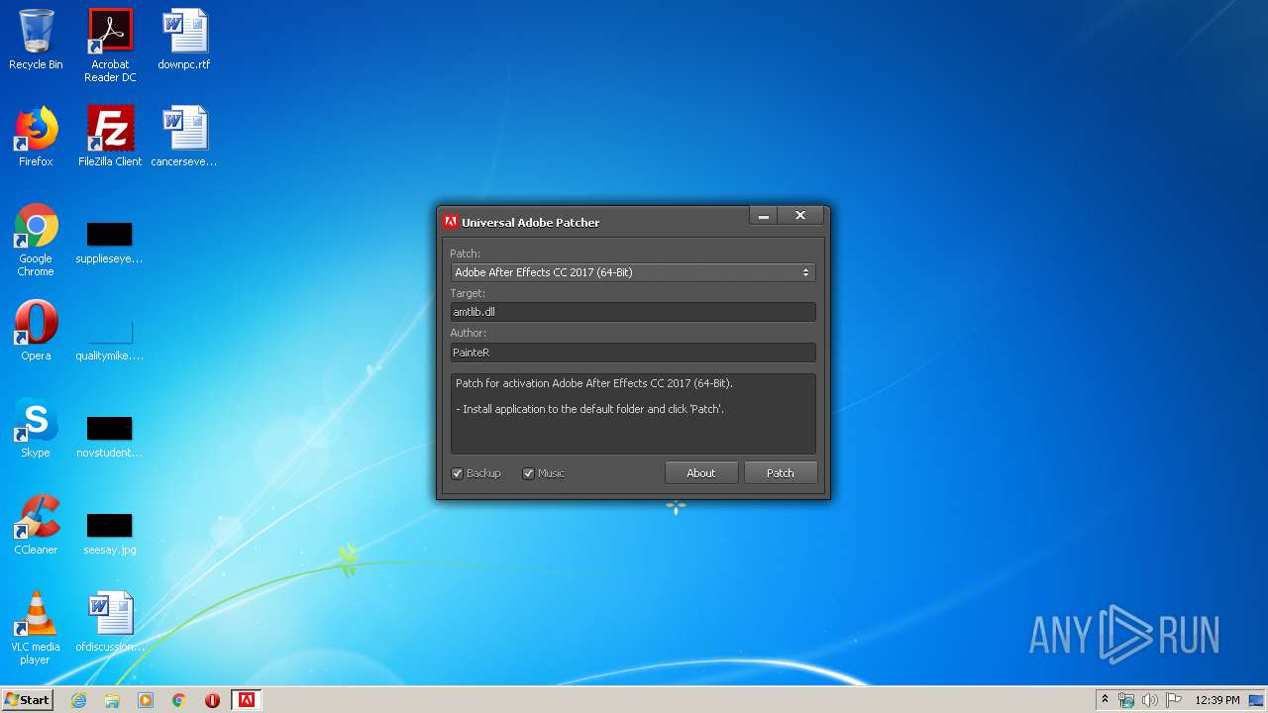Close the Universal Adobe Patcher window
The height and width of the screenshot is (713, 1268).
pyautogui.click(x=800, y=216)
